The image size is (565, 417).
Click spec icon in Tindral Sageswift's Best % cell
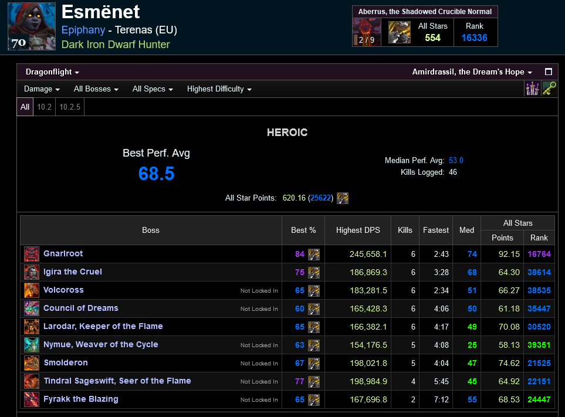(314, 382)
